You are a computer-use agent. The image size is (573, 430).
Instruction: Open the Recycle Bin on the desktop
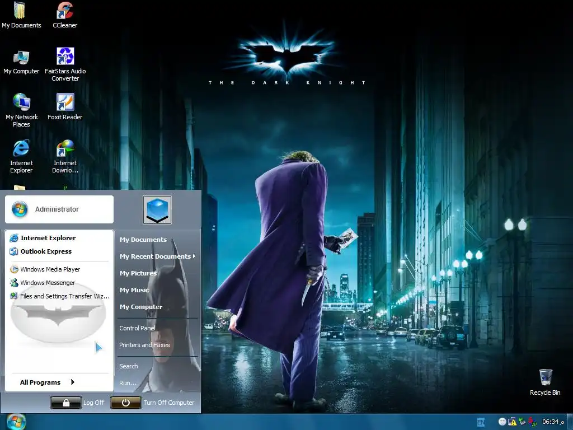click(x=545, y=382)
